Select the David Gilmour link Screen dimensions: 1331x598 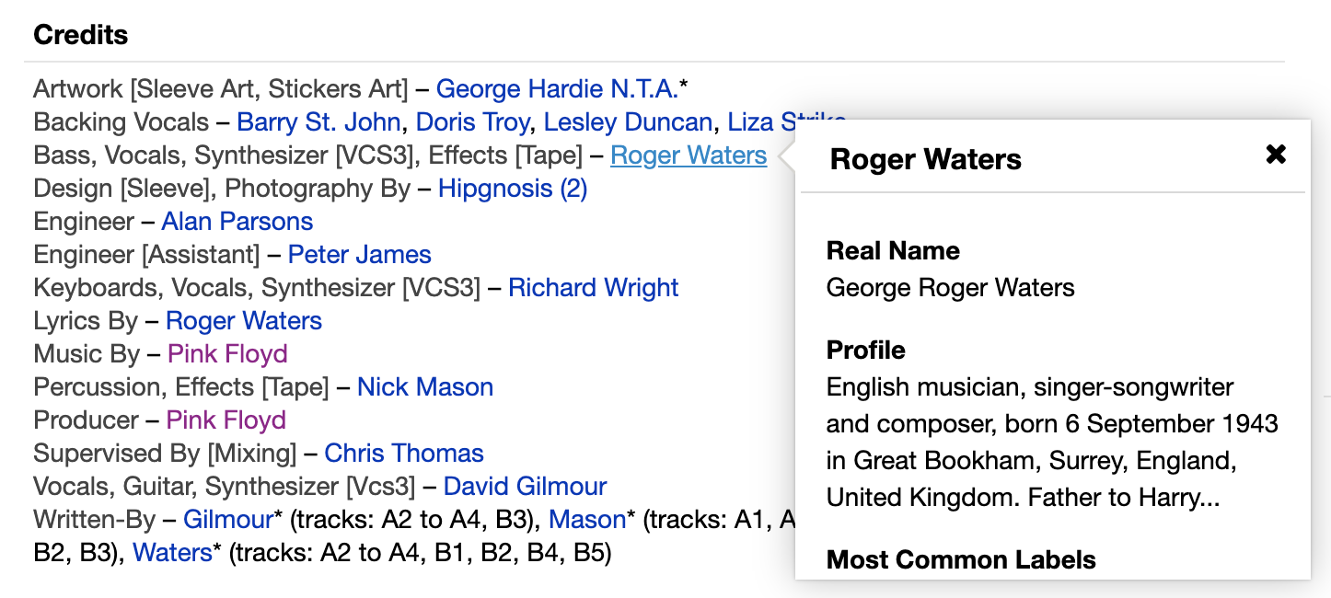[525, 487]
